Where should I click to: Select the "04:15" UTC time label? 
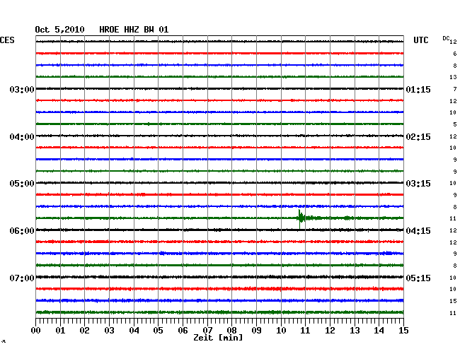[418, 231]
